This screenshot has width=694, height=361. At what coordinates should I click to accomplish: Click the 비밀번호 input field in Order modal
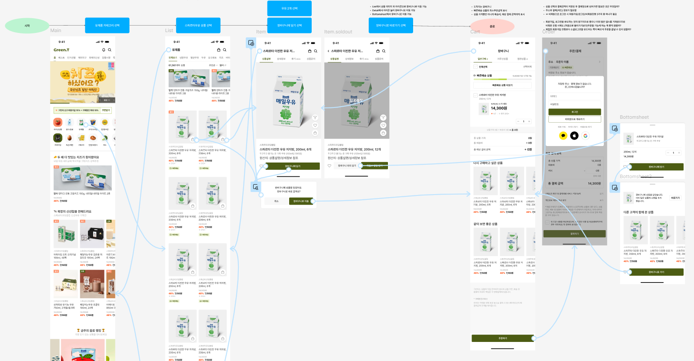[x=575, y=104]
